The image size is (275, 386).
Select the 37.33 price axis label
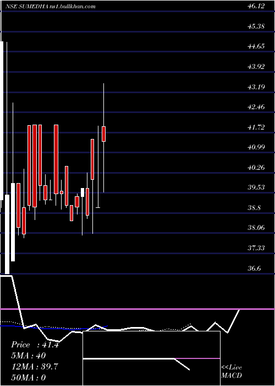(x=256, y=248)
